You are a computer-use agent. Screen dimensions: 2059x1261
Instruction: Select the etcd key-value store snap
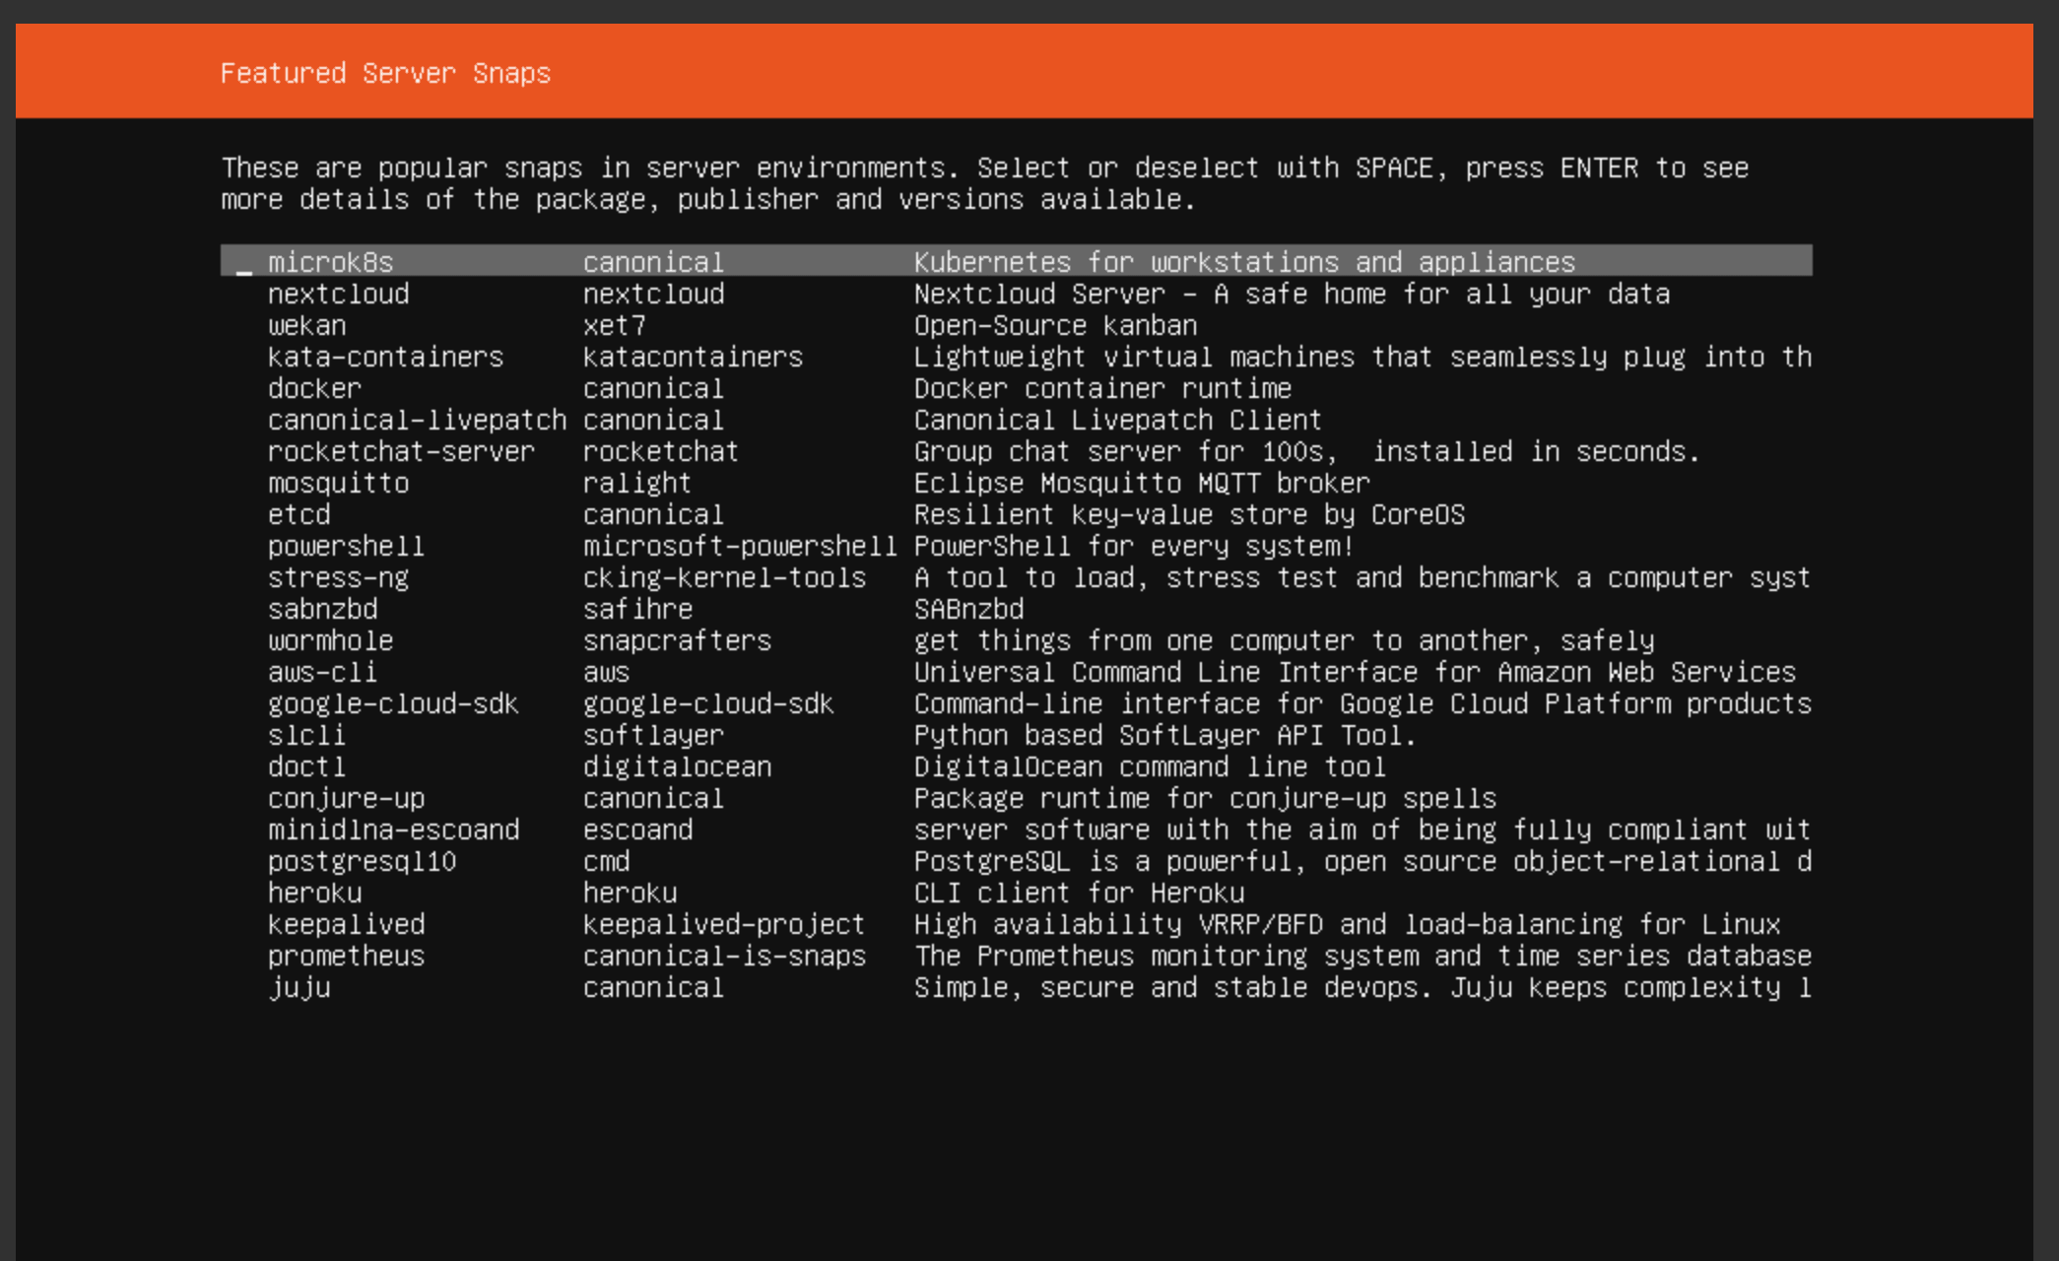point(299,514)
